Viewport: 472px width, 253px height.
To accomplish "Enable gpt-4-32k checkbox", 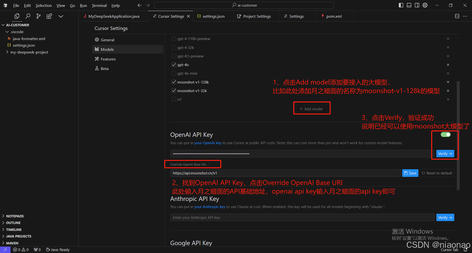I will (x=174, y=47).
